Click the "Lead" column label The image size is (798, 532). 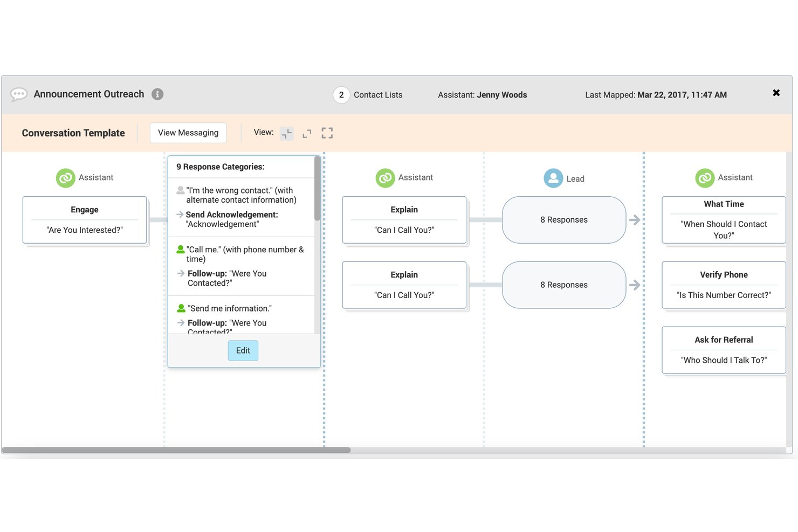[575, 179]
